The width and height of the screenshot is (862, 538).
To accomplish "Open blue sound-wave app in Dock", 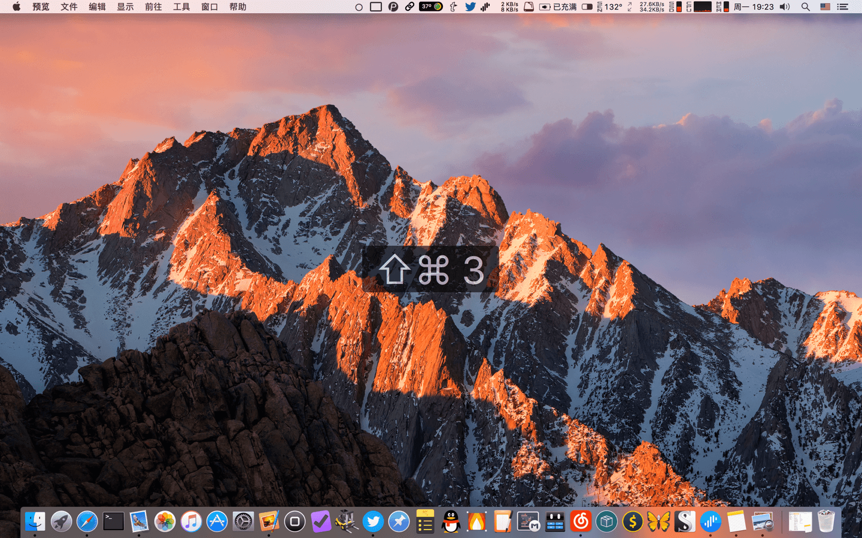I will [x=711, y=521].
